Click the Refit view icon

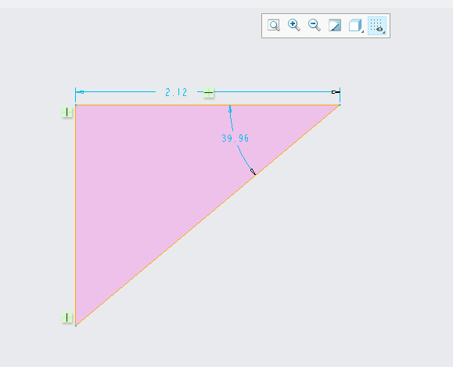(274, 25)
